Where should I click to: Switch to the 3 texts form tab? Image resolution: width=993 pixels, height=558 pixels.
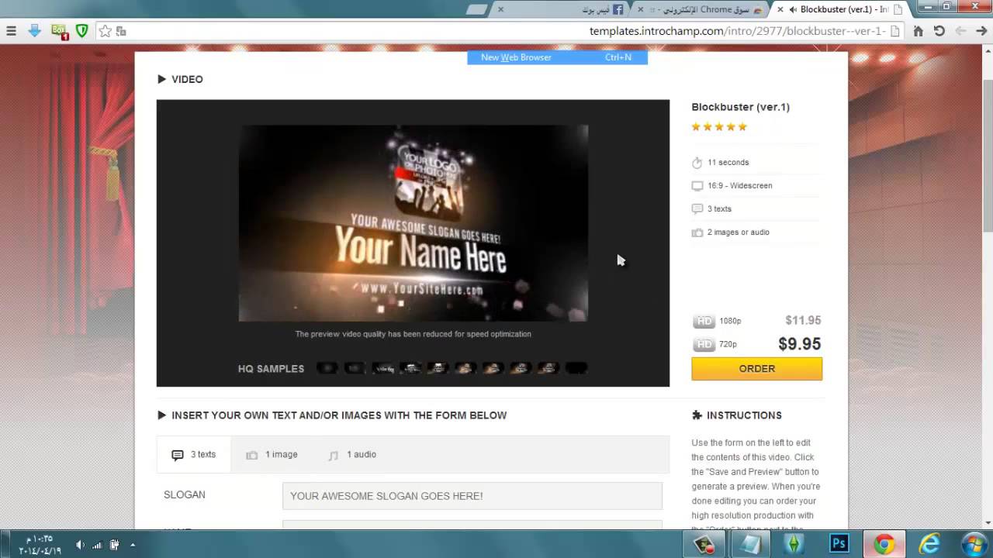194,455
